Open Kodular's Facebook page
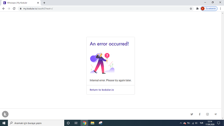 pyautogui.click(x=200, y=114)
